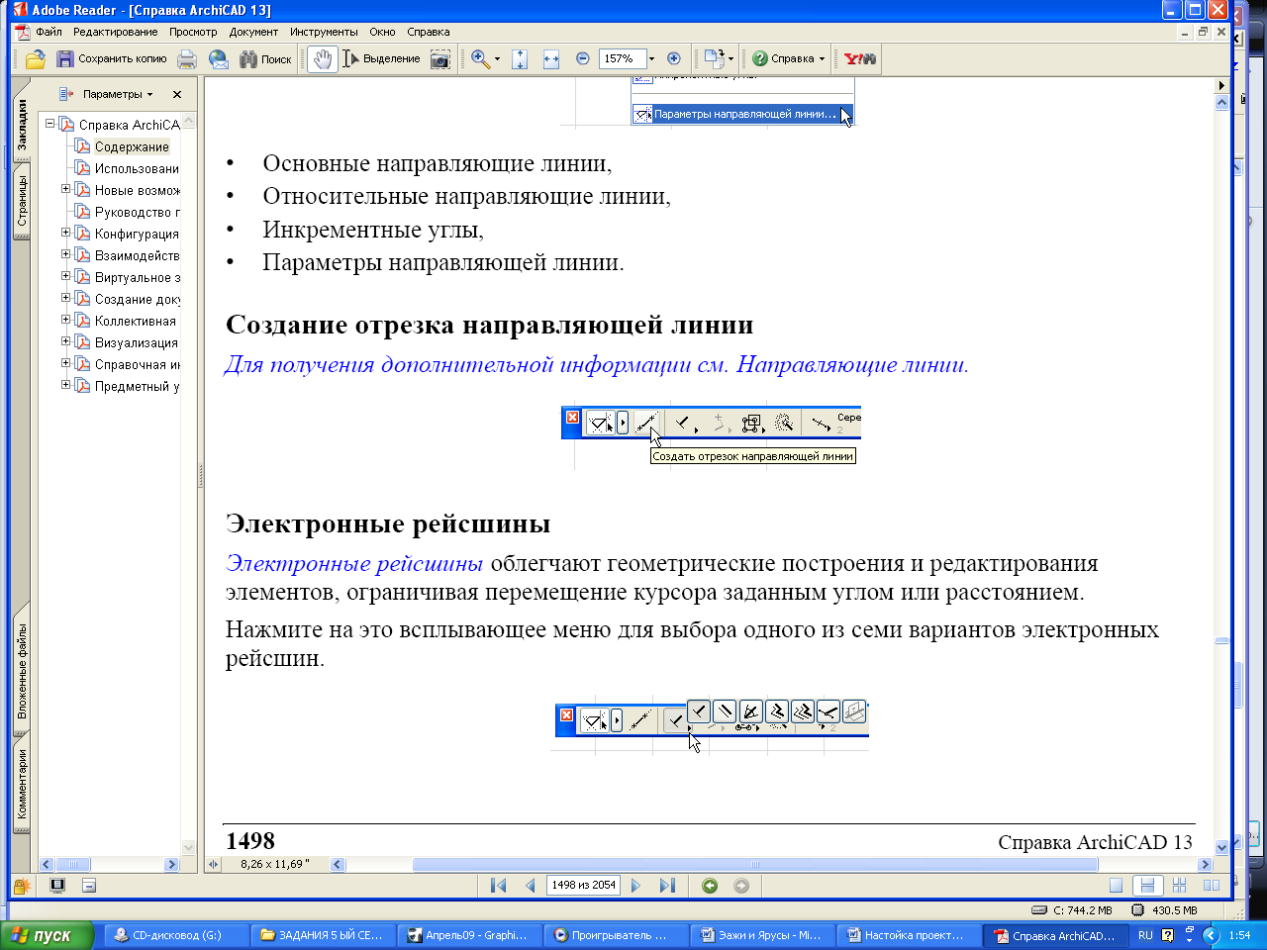Follow the Электронные рейсшины link
The width and height of the screenshot is (1267, 950).
point(354,563)
